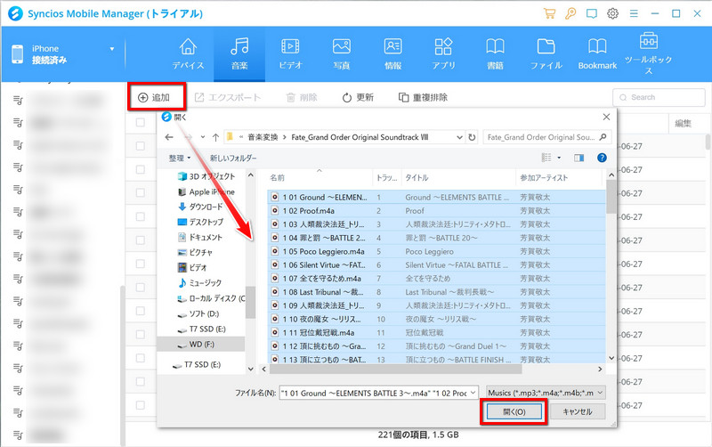
Task: Toggle the preview pane in dialog
Action: (x=579, y=158)
